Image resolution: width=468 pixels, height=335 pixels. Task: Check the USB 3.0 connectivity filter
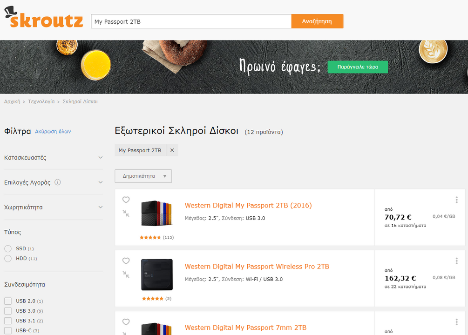tap(8, 311)
